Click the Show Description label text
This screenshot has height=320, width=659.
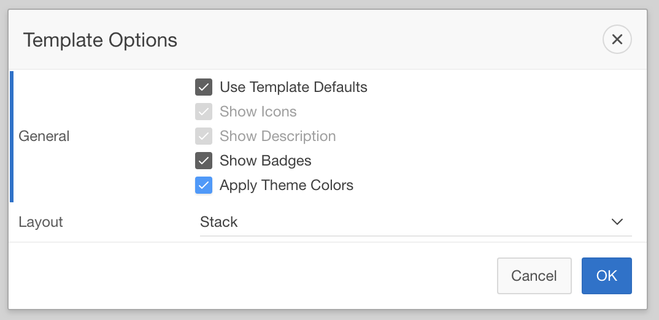pyautogui.click(x=277, y=136)
